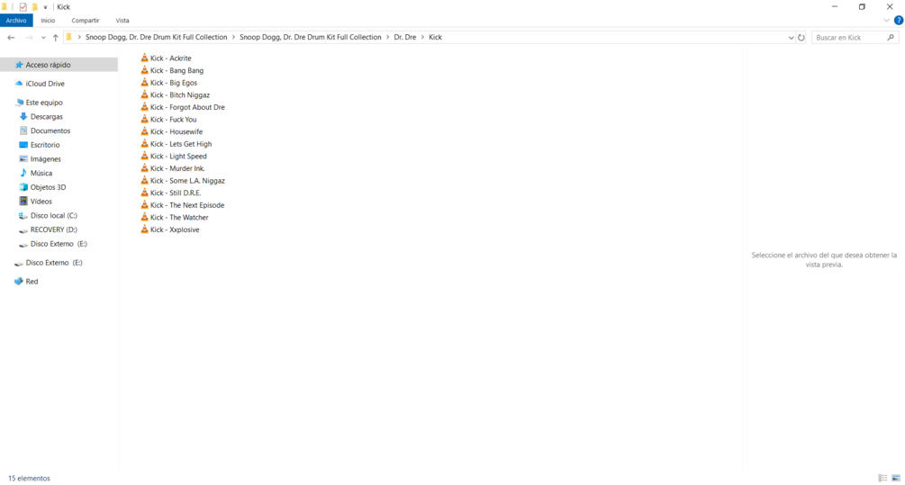
Task: Click the Descargas download arrow icon
Action: 23,116
